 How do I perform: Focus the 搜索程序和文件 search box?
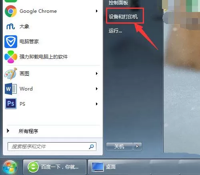52,147
